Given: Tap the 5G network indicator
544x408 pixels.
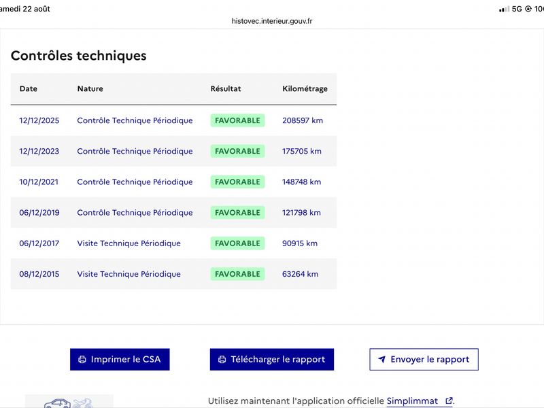Looking at the screenshot, I should pyautogui.click(x=517, y=9).
